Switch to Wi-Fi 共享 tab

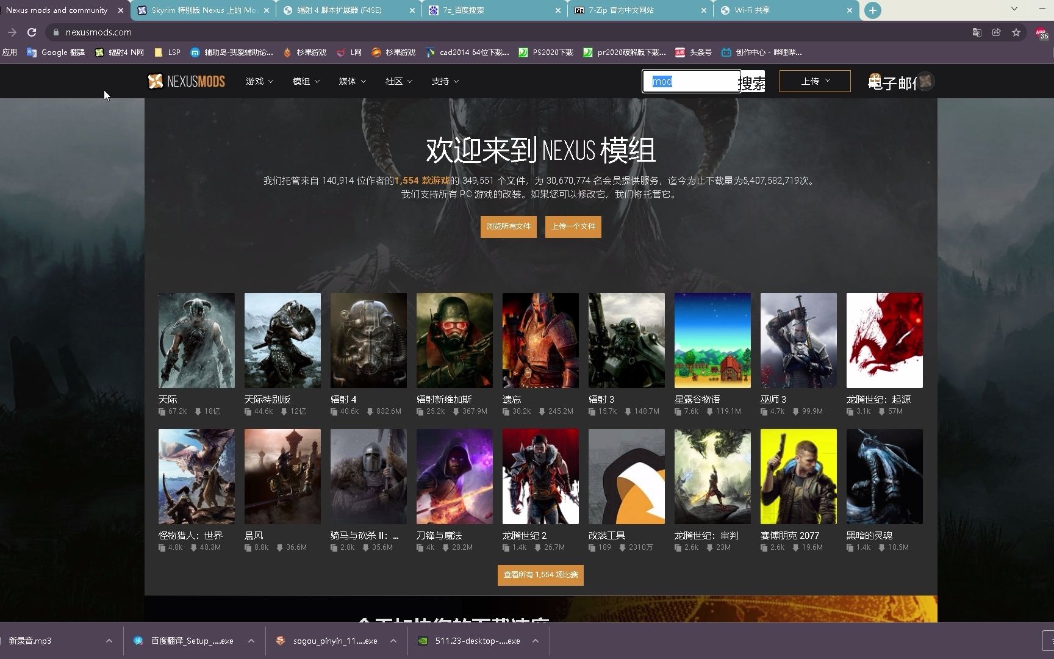786,10
